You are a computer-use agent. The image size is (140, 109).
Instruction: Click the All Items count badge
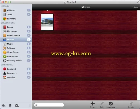tap(29, 10)
